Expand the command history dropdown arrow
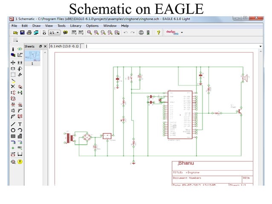The height and width of the screenshot is (204, 272). point(260,47)
